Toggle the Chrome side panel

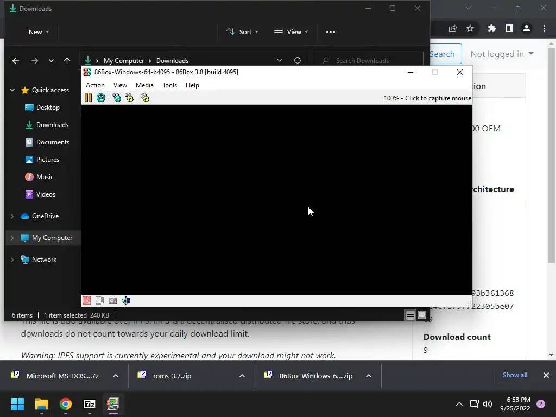coord(509,28)
